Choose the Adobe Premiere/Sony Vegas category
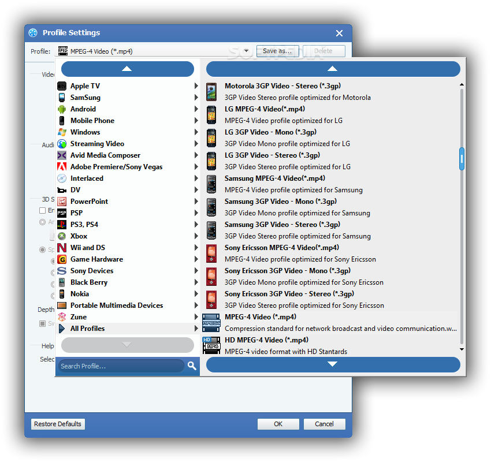Screen dimensions: 491x462 [128, 167]
